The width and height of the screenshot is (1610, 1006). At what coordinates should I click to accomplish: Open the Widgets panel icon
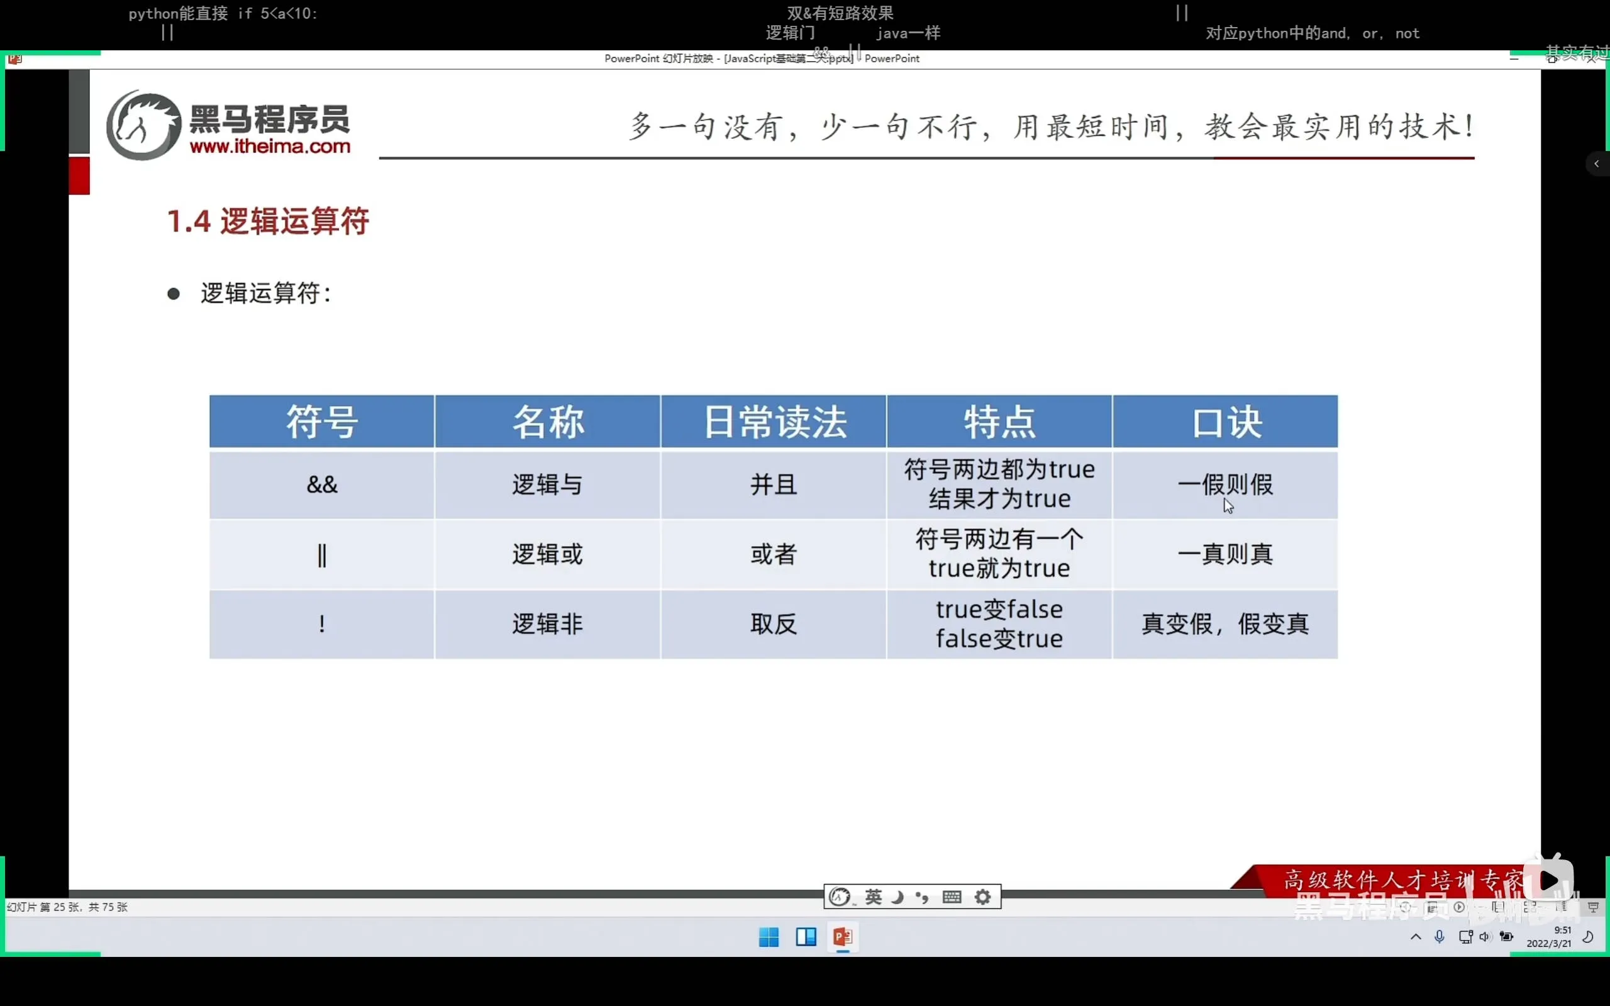[806, 937]
